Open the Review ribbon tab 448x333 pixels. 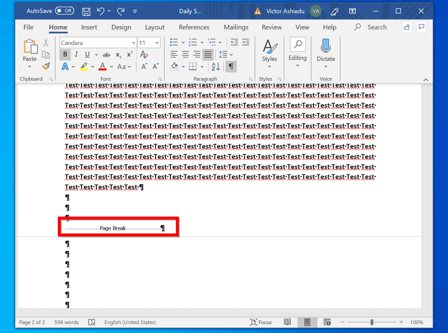[x=271, y=27]
